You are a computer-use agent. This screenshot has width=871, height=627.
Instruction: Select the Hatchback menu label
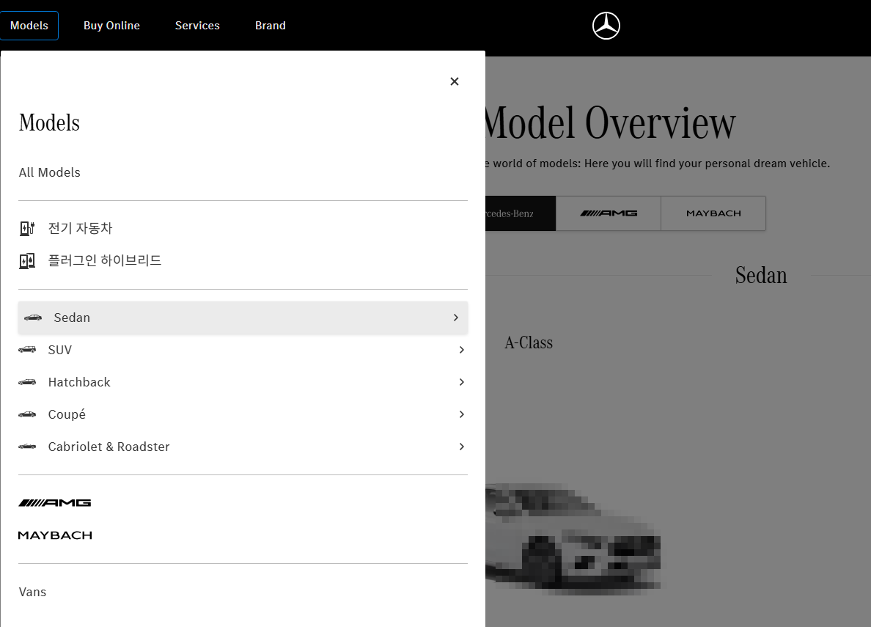point(79,382)
